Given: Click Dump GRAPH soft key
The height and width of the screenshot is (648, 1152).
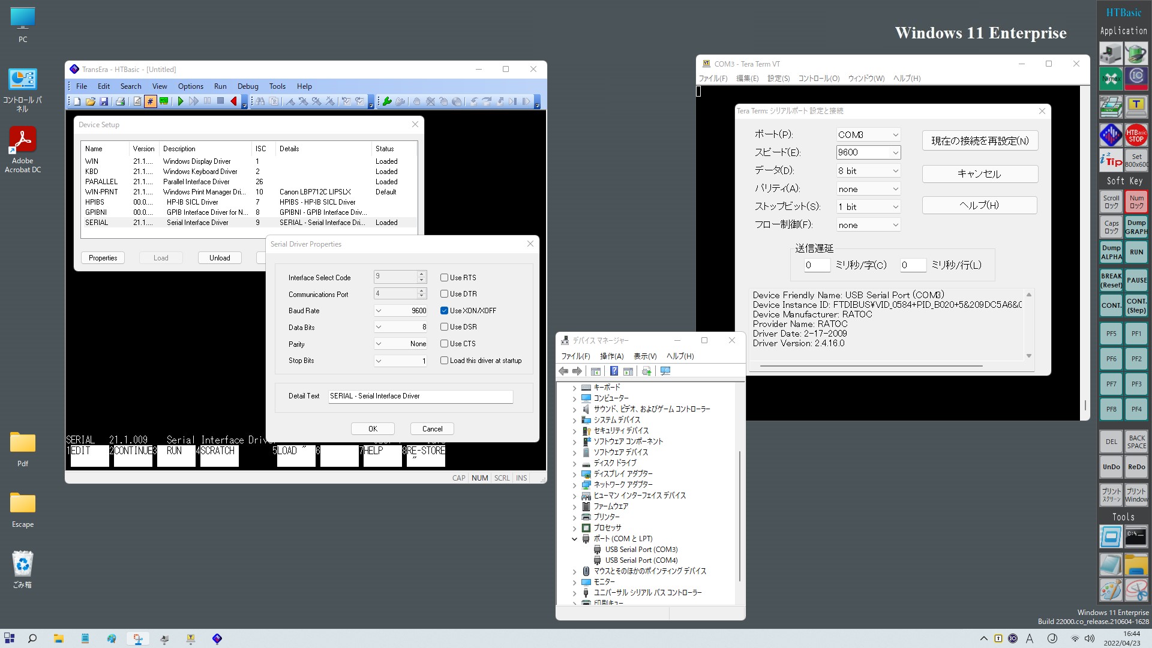Looking at the screenshot, I should click(x=1136, y=227).
